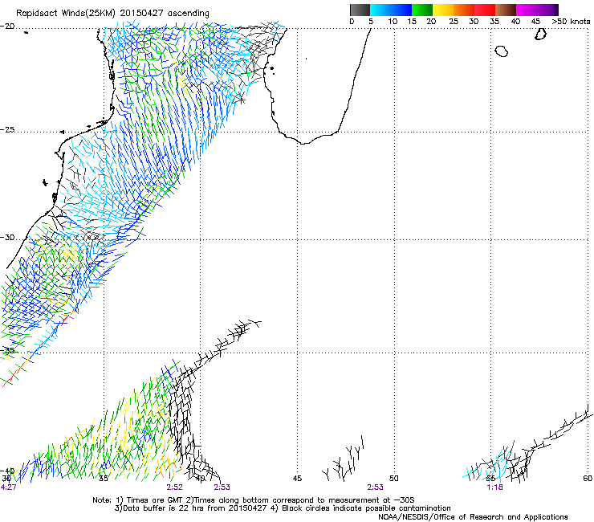
Task: Select the -40 latitude axis label
Action: click(x=7, y=471)
